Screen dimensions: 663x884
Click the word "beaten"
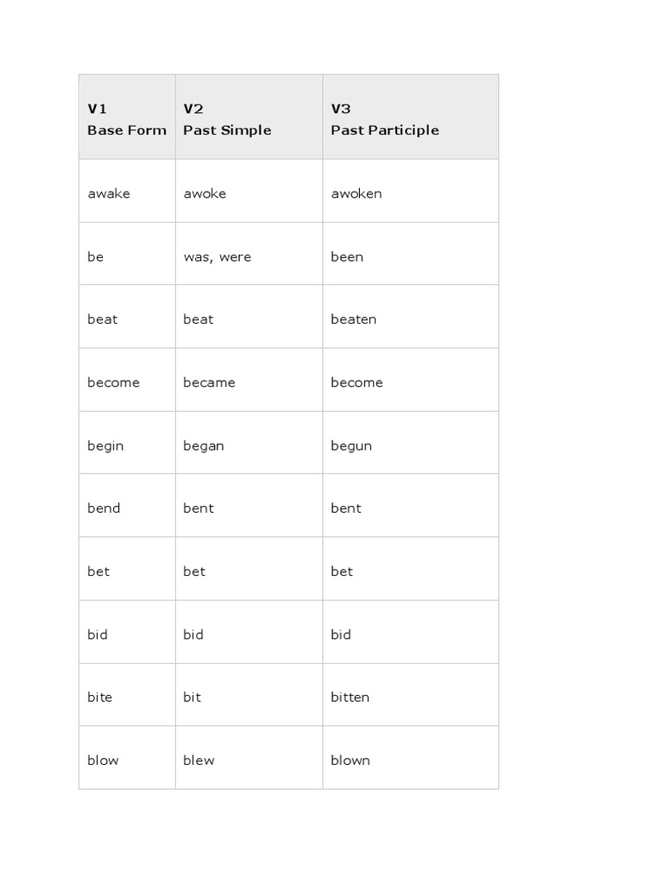click(x=353, y=319)
